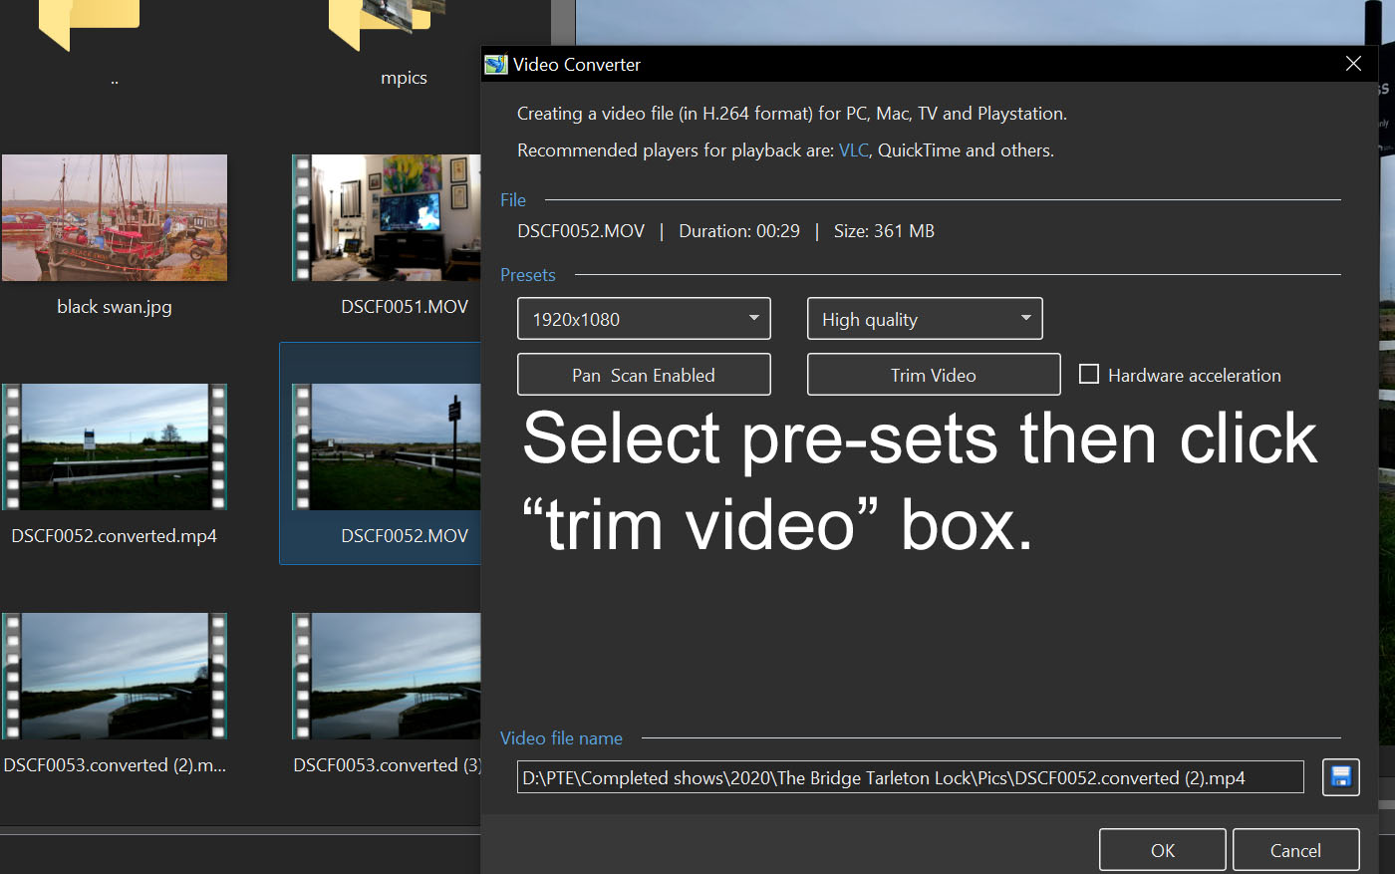Viewport: 1395px width, 874px height.
Task: Click the Video Converter app icon
Action: pyautogui.click(x=495, y=65)
